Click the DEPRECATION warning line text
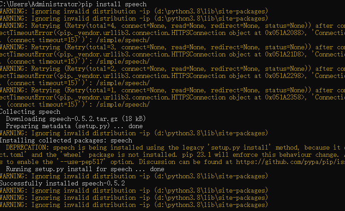 click(x=176, y=147)
